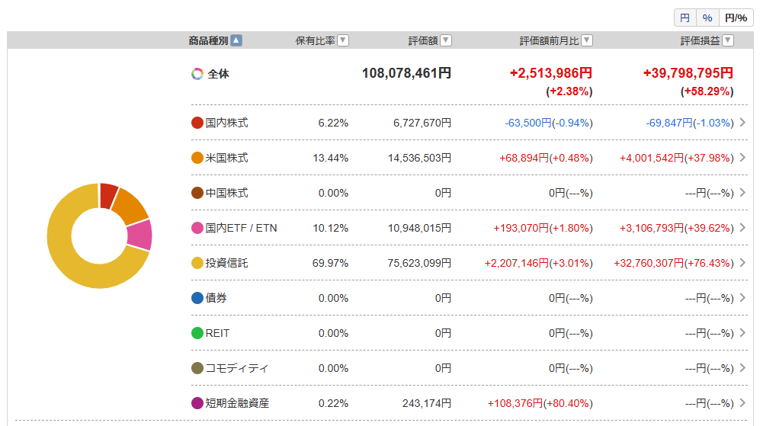Open 投資信託 details via row chevron
The height and width of the screenshot is (426, 760).
click(742, 263)
